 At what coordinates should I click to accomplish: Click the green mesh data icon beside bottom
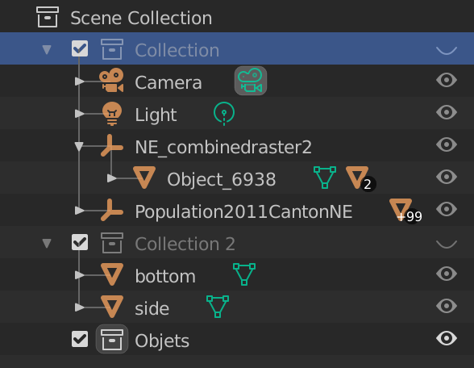coord(244,274)
